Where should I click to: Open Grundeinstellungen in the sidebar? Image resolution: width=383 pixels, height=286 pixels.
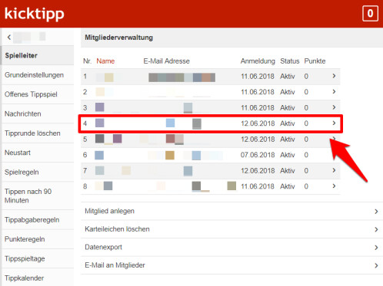[38, 75]
